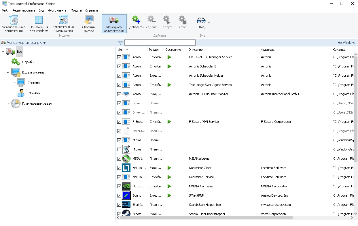Click the NVIDIA Container row icon
The image size is (358, 226).
point(126,186)
